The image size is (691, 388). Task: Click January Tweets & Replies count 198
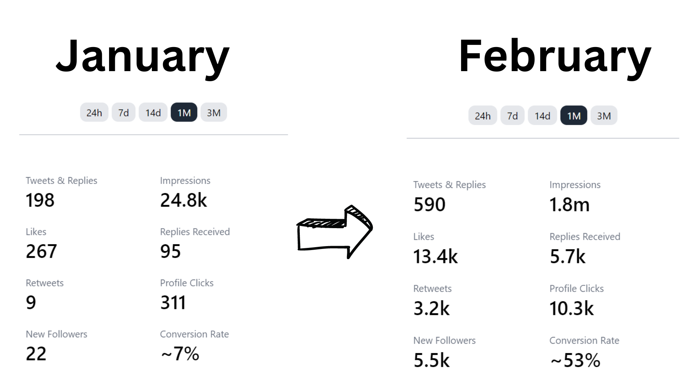coord(40,200)
